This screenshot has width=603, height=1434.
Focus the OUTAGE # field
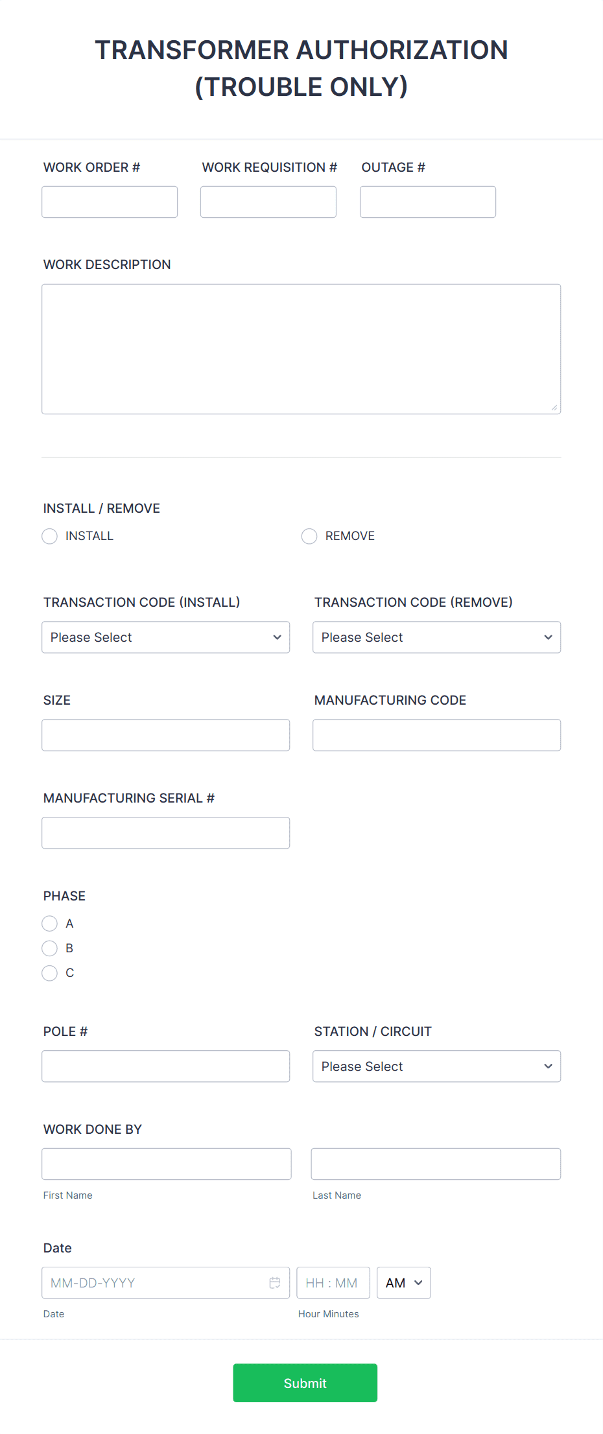click(427, 202)
